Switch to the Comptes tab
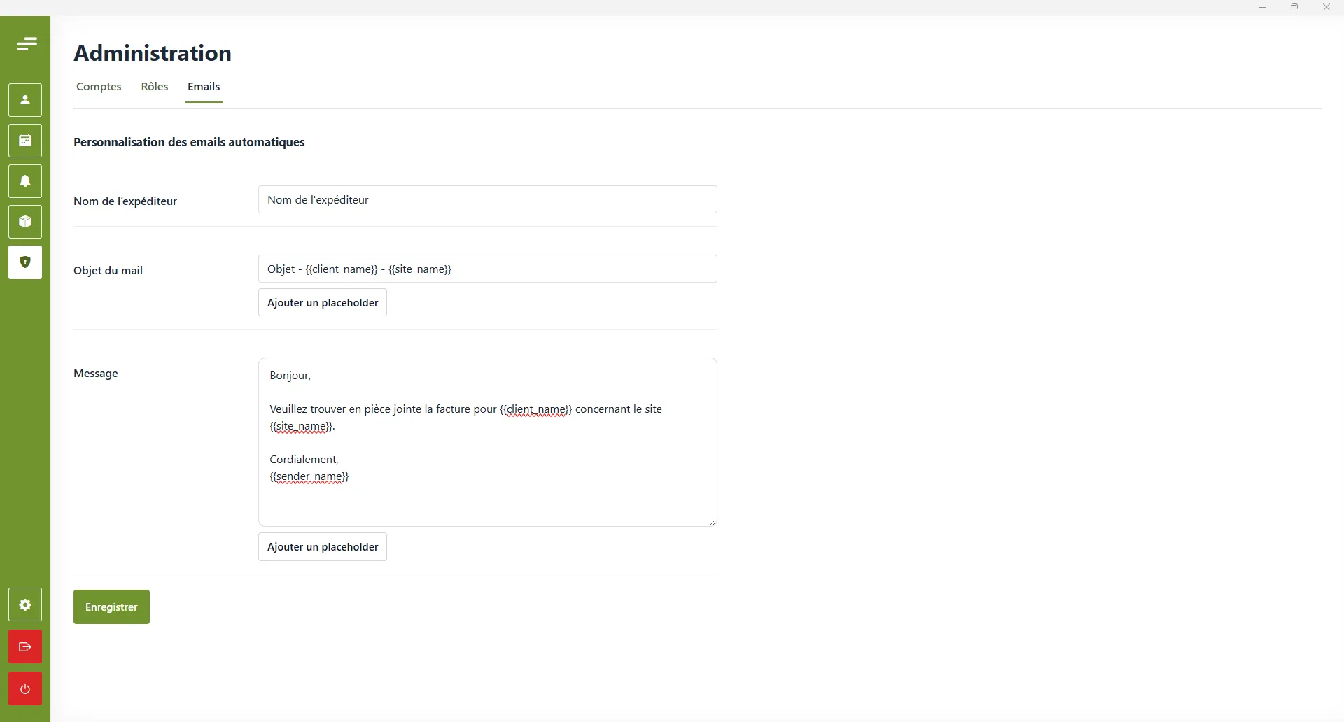 coord(99,87)
